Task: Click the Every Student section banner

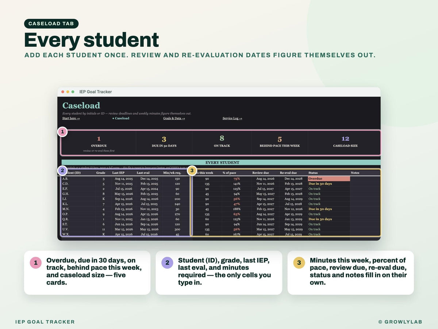Action: coord(221,163)
